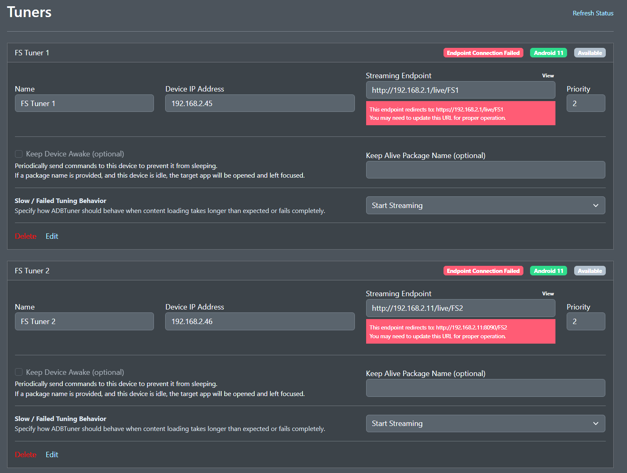
Task: Click FS Tuner 2 Android 11 badge
Action: point(548,271)
